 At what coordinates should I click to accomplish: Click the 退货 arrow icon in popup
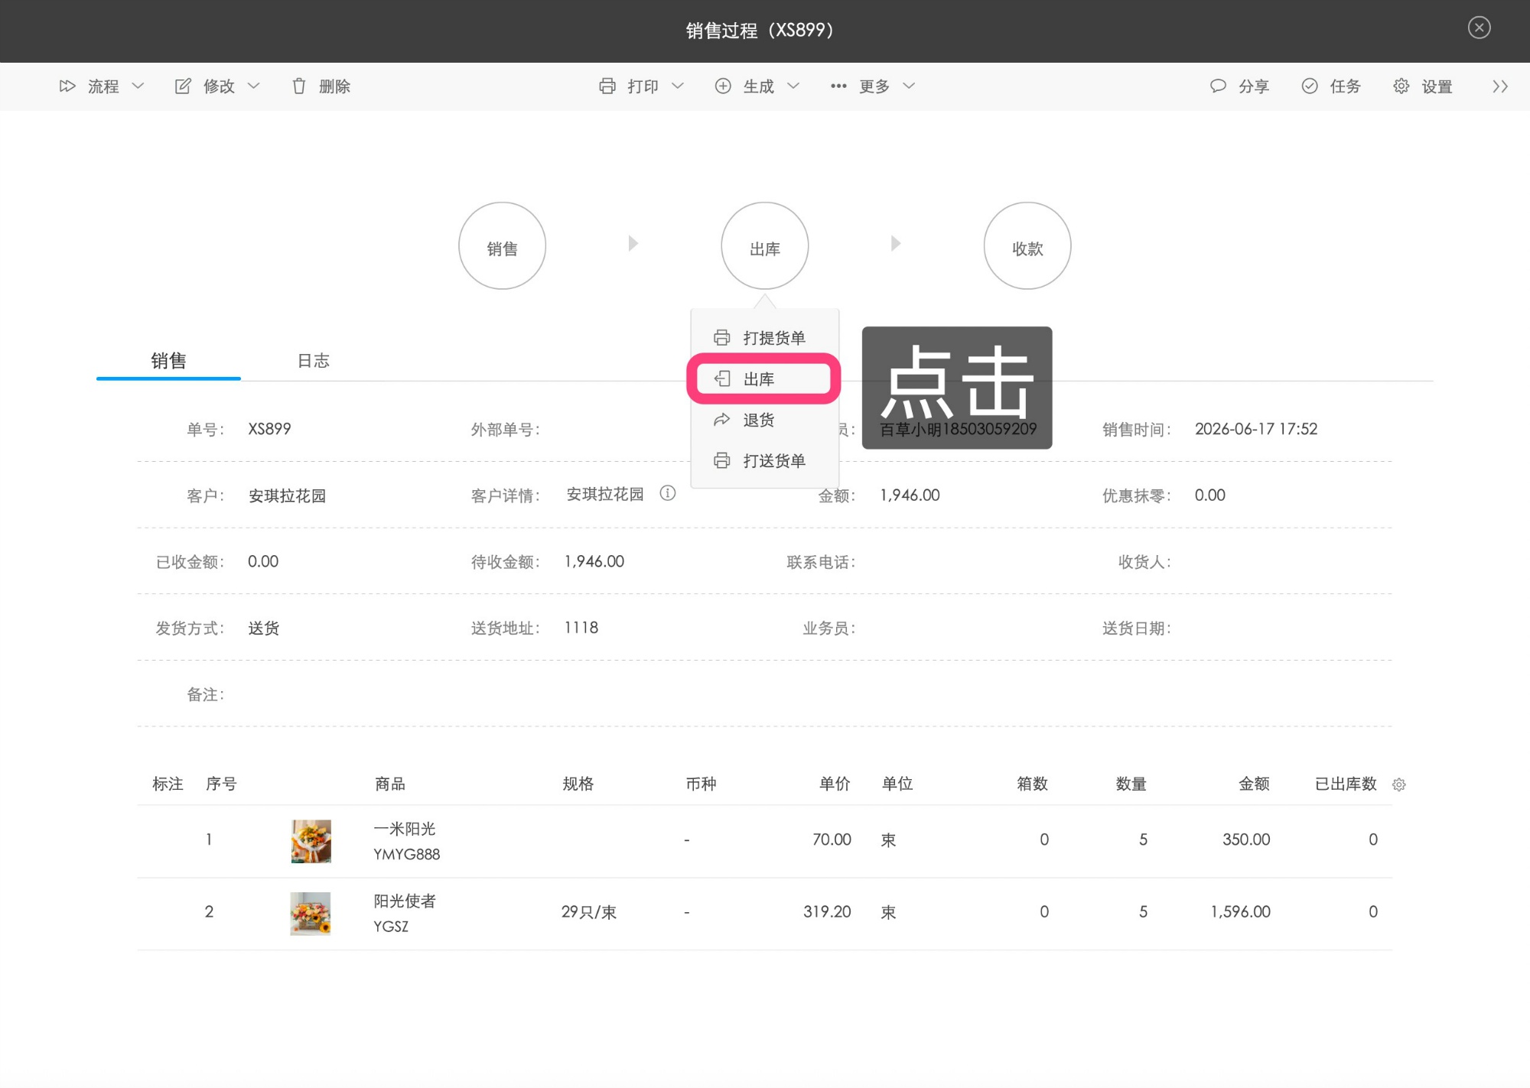click(721, 420)
